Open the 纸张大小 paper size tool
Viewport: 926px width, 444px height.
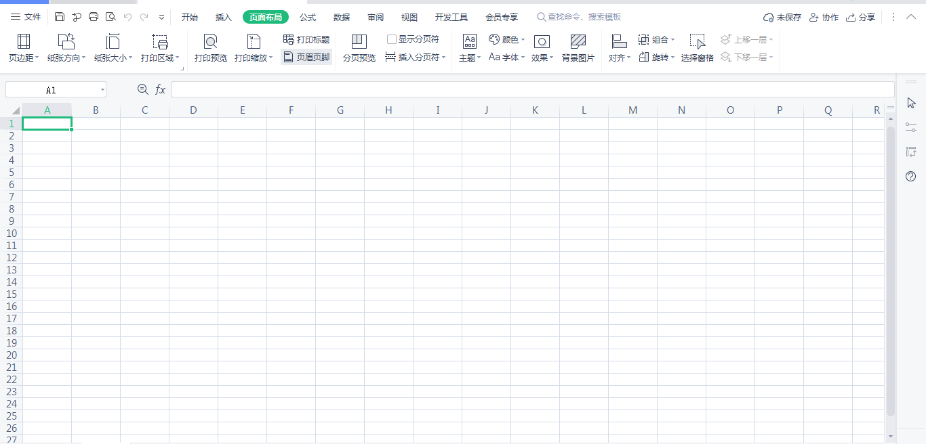[x=113, y=48]
